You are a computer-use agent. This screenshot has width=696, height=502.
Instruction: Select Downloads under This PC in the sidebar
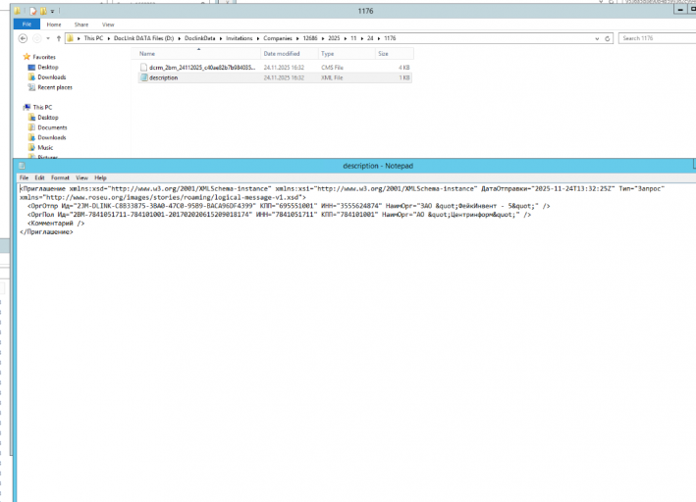(52, 137)
